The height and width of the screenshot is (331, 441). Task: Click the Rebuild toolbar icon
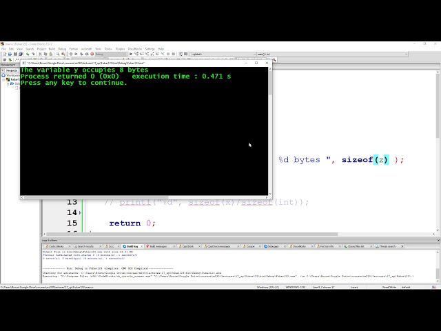(87, 54)
